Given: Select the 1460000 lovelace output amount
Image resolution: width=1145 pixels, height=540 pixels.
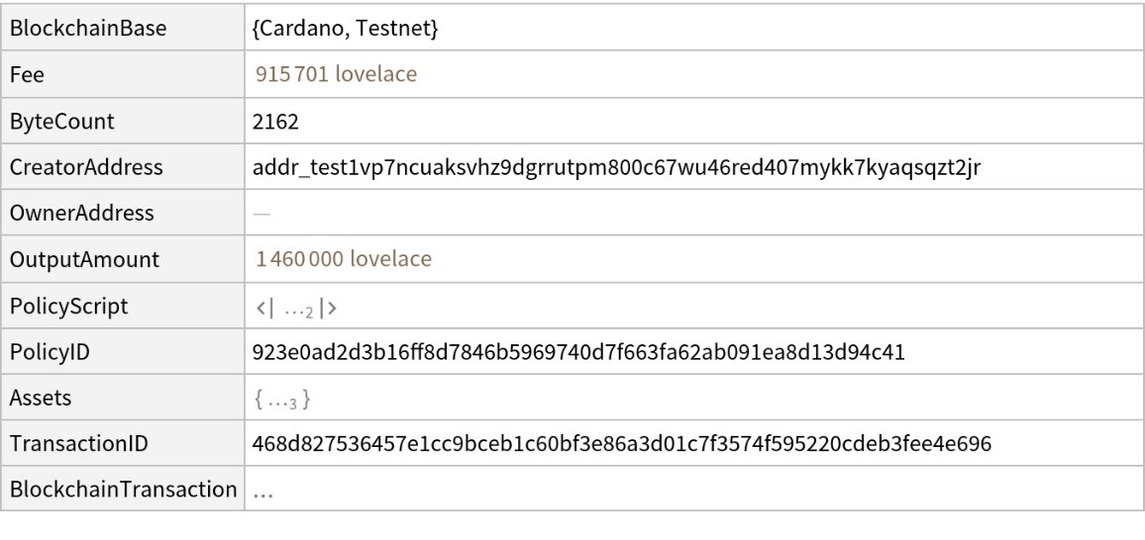Looking at the screenshot, I should (343, 260).
